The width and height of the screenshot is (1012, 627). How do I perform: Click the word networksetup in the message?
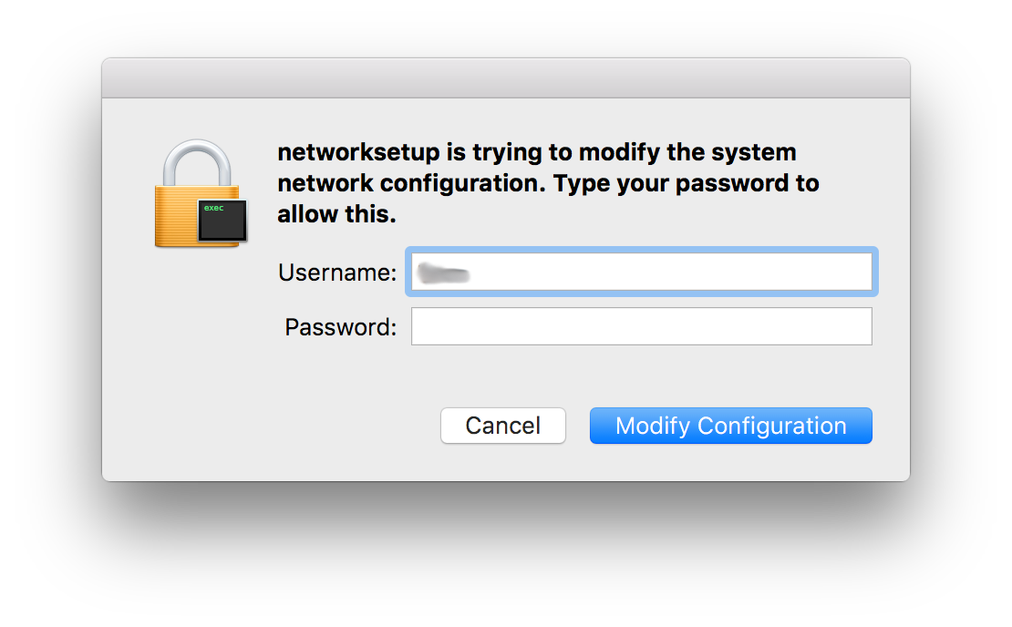pos(359,152)
